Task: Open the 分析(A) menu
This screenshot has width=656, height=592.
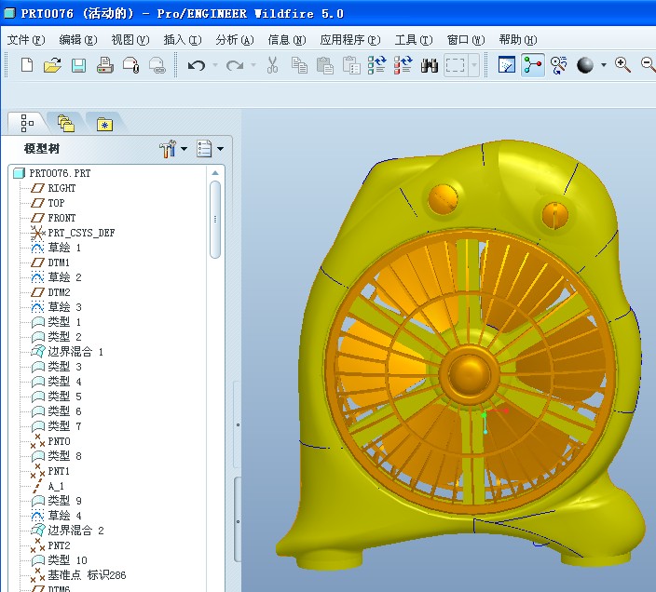Action: [235, 40]
